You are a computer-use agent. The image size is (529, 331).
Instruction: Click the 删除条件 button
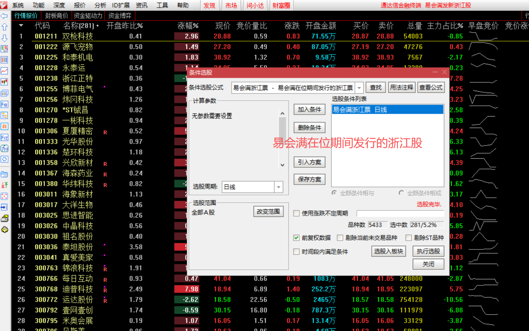(x=310, y=128)
